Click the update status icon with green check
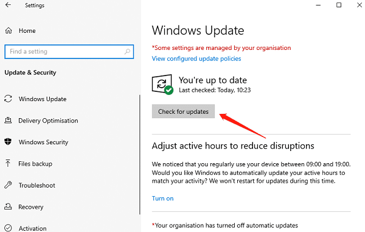The width and height of the screenshot is (365, 232). pyautogui.click(x=162, y=85)
